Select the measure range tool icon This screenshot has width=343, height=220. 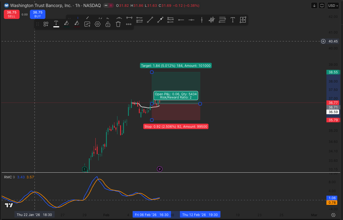point(243,19)
